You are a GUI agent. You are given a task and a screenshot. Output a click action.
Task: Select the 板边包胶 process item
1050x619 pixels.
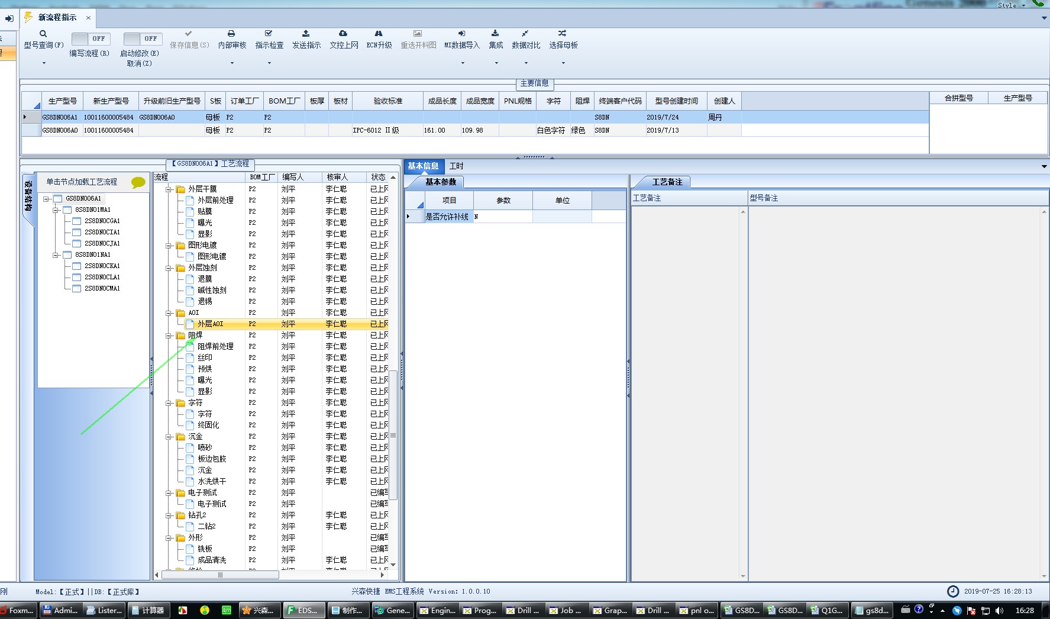pyautogui.click(x=212, y=459)
